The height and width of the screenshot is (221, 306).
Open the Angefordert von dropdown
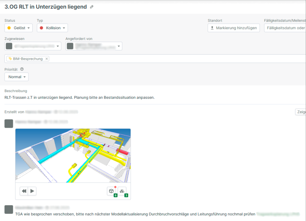94,46
